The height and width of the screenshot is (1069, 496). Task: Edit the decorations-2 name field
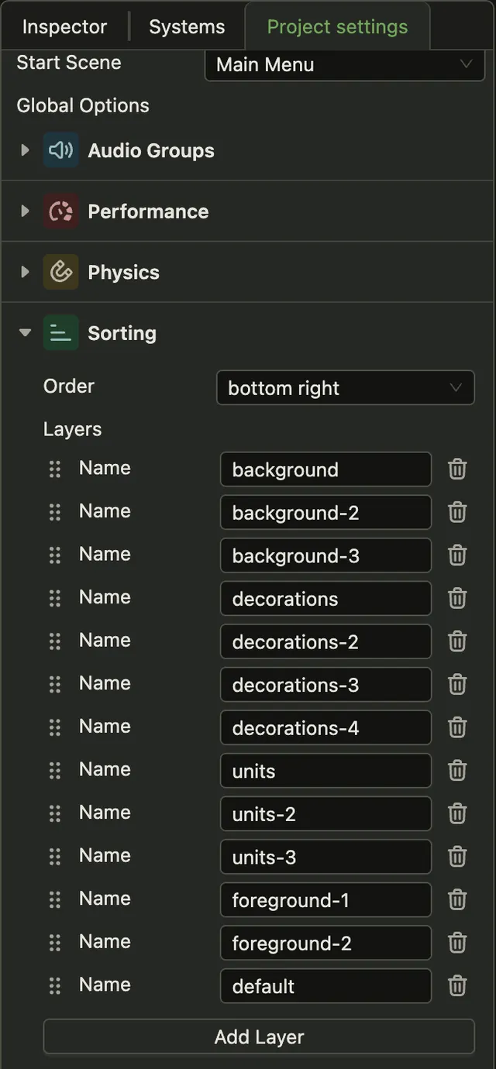[325, 641]
